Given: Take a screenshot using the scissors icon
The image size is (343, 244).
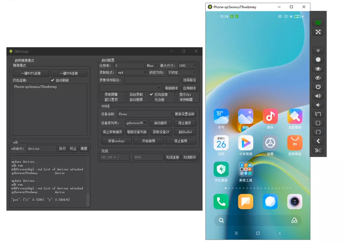Looking at the screenshot, I should coord(318,150).
